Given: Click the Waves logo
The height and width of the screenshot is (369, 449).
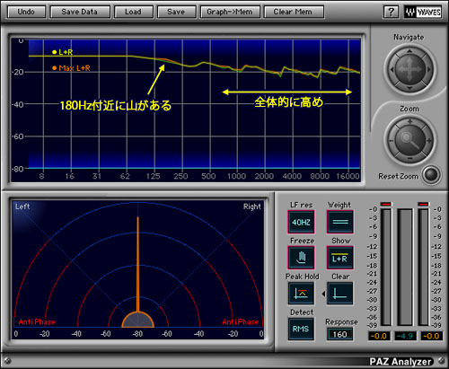Looking at the screenshot, I should tap(423, 12).
